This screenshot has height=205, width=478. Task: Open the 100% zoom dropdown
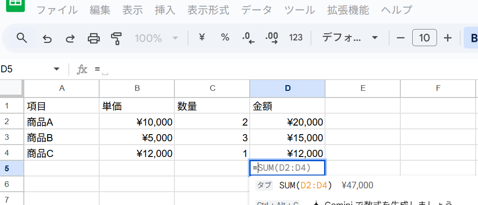pyautogui.click(x=156, y=38)
